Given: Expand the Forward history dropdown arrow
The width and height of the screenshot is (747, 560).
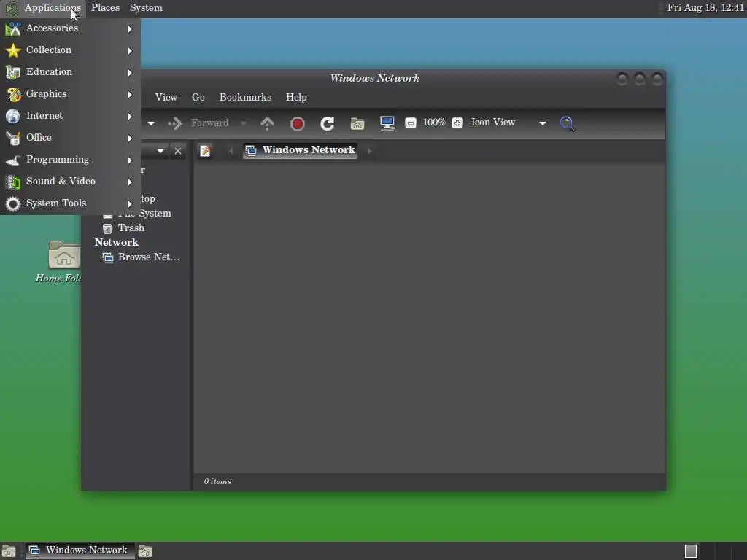Looking at the screenshot, I should pos(243,123).
